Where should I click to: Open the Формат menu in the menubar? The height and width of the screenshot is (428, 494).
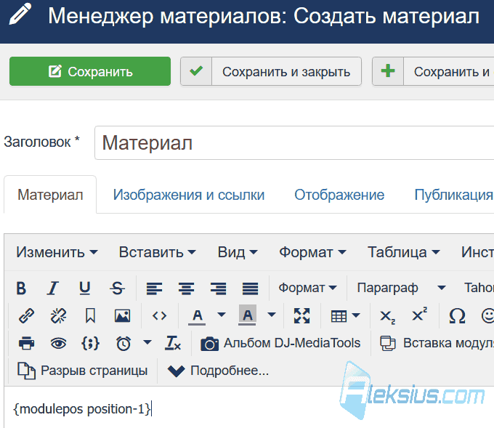click(312, 252)
